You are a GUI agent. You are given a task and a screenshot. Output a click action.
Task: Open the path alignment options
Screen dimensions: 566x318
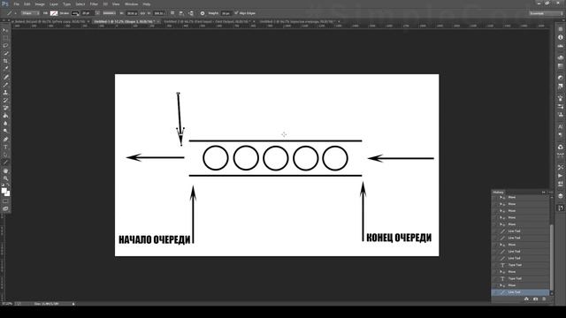181,13
